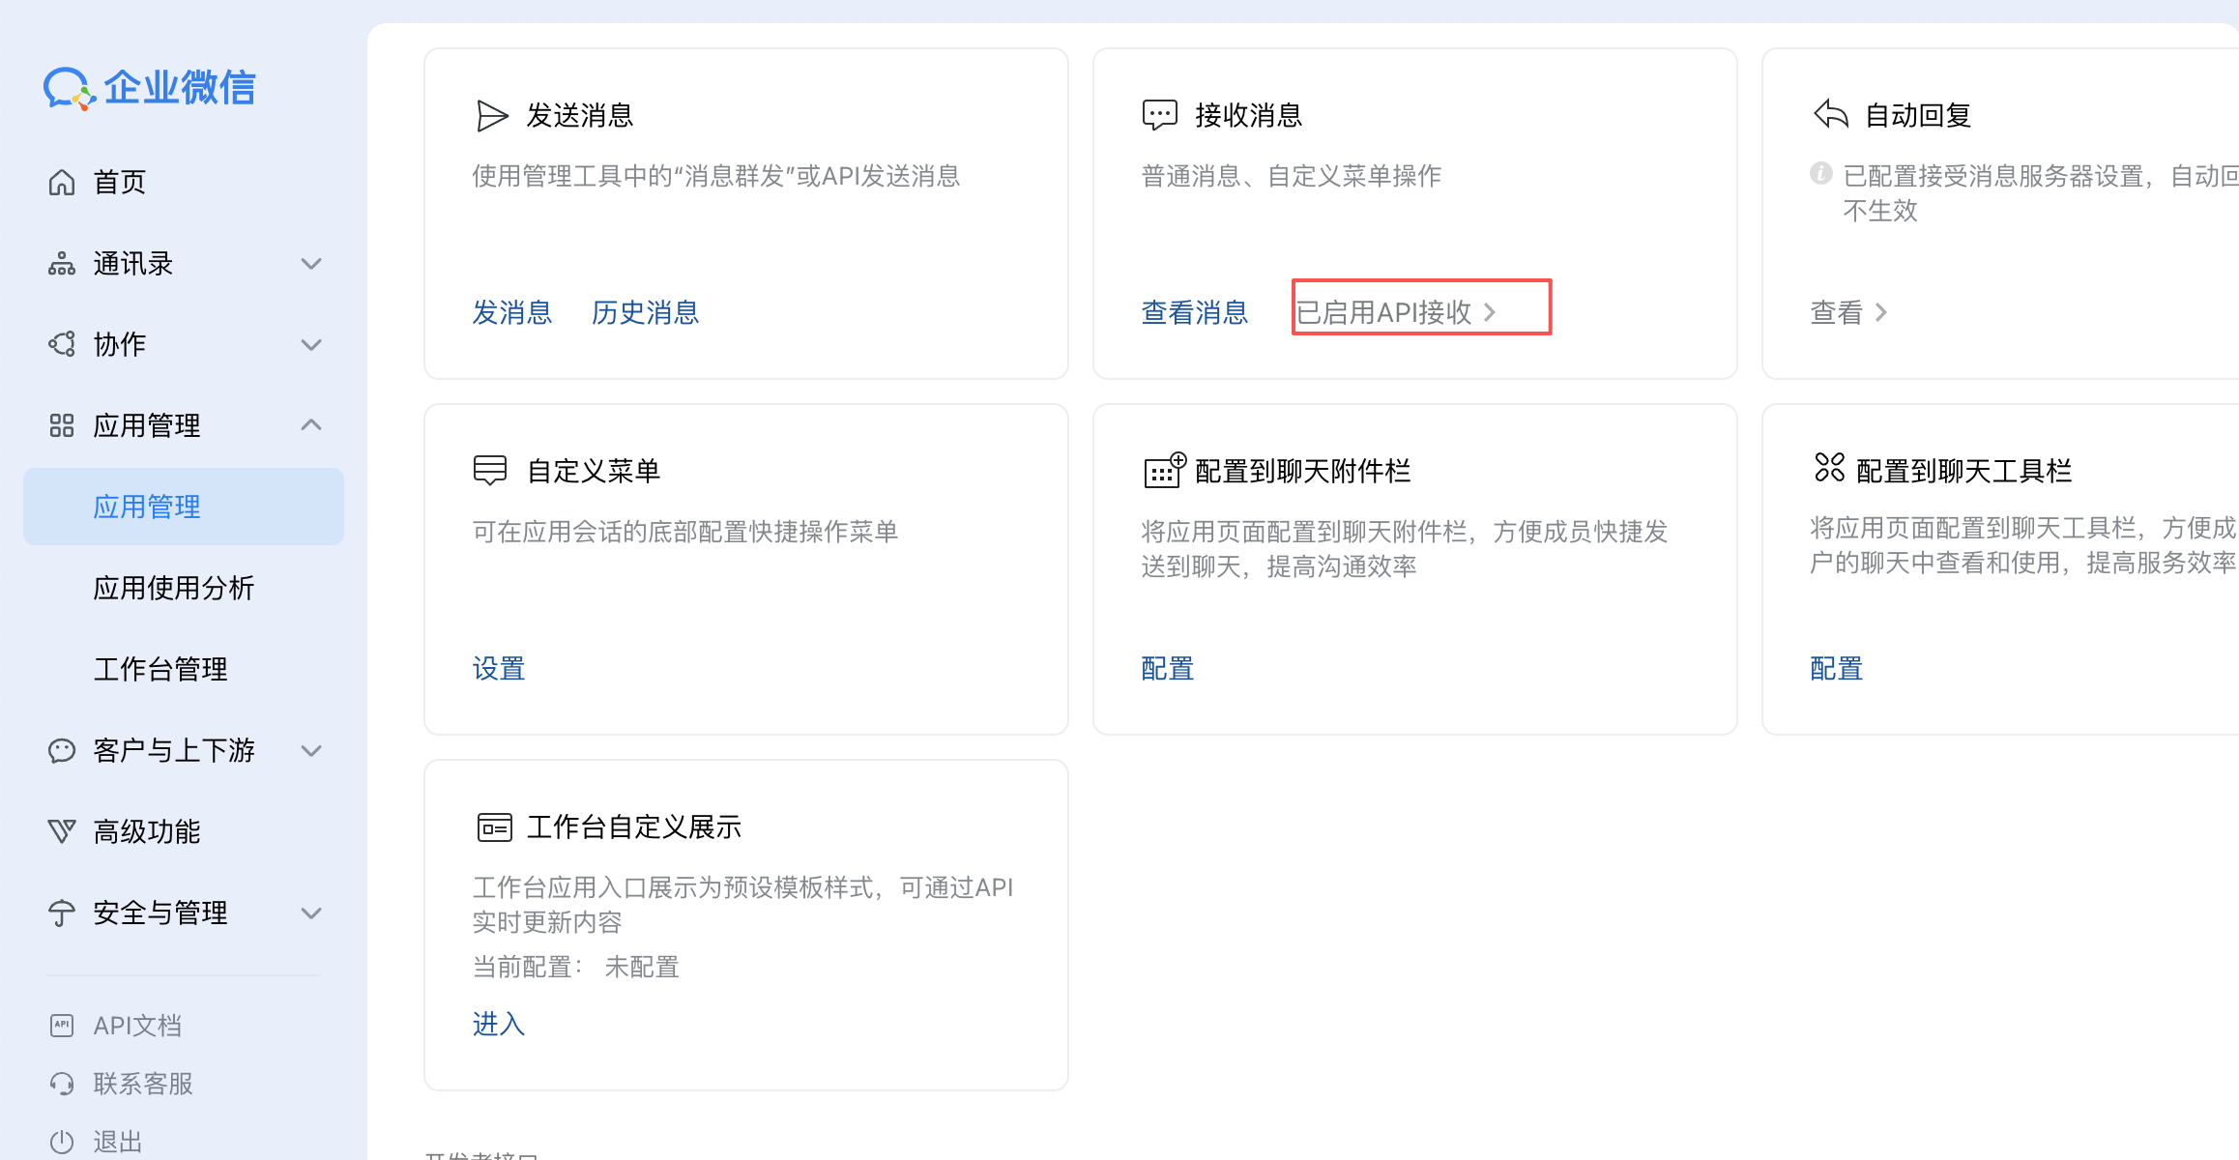This screenshot has height=1160, width=2239.
Task: Click the 自动回复 reply arrow icon
Action: (x=1829, y=114)
